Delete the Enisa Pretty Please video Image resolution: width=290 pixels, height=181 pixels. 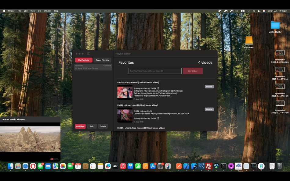pos(209,87)
